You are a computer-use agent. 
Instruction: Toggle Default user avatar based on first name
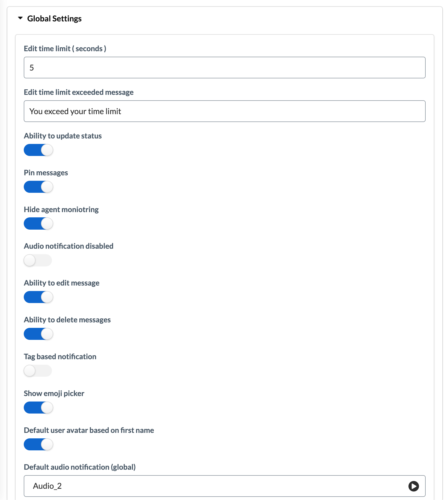38,445
